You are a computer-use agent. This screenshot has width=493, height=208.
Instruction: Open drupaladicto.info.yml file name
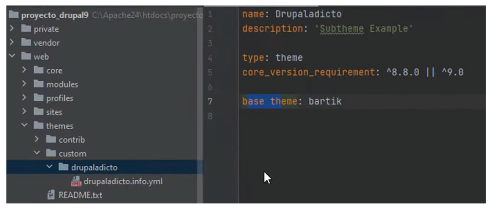point(123,182)
